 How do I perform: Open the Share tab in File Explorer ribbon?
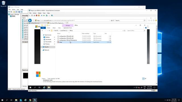[54, 28]
